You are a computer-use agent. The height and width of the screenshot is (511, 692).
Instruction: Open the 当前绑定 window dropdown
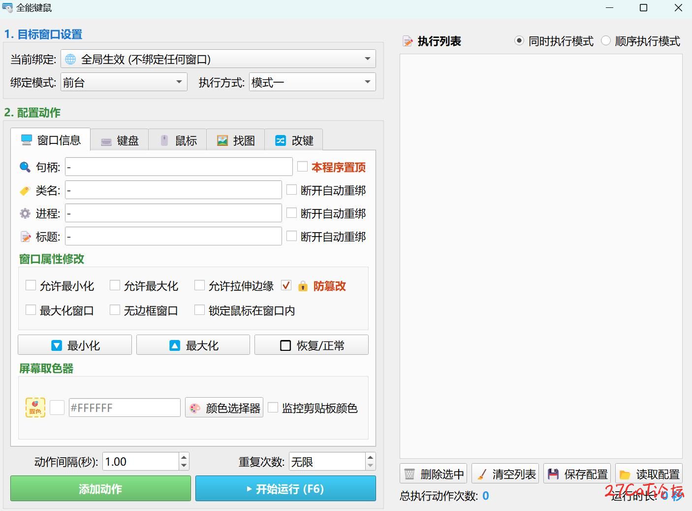tap(218, 59)
